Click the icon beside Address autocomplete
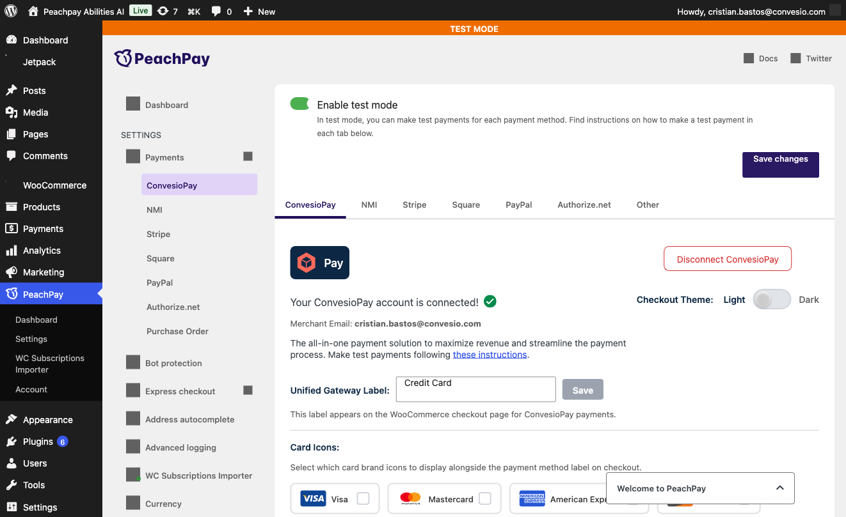The height and width of the screenshot is (517, 846). coord(133,419)
